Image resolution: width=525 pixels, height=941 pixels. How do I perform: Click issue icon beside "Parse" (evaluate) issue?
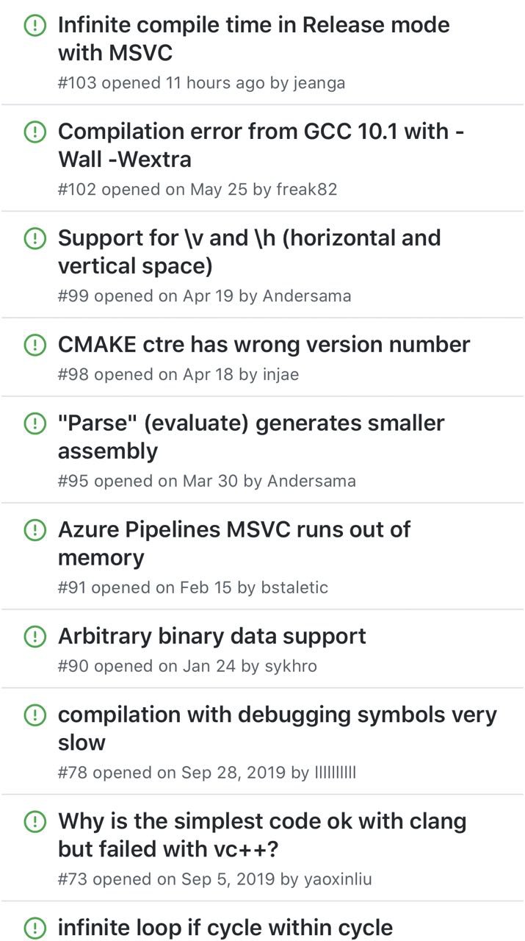(x=35, y=423)
